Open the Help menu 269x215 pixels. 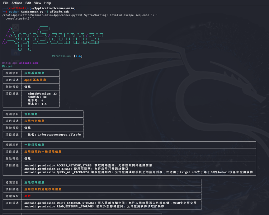(x=48, y=3)
